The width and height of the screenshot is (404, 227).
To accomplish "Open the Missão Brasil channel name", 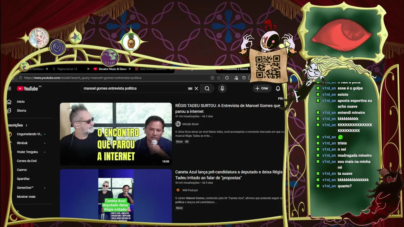I will 190,124.
